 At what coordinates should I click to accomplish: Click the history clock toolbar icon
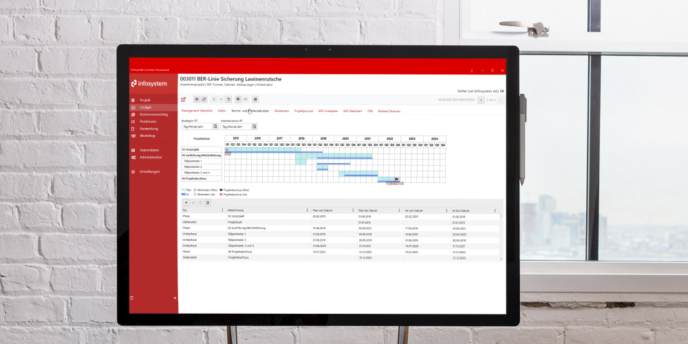[x=228, y=100]
